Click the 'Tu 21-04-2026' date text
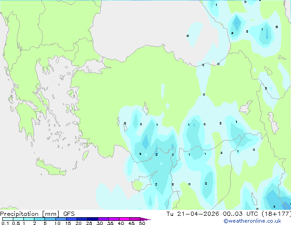This screenshot has width=291, height=225. pos(193,214)
